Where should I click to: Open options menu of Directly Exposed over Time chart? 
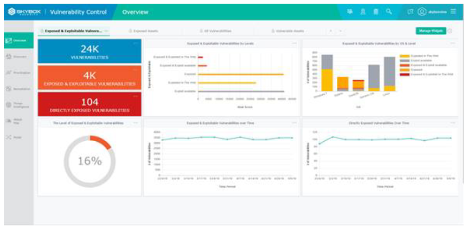[452, 123]
